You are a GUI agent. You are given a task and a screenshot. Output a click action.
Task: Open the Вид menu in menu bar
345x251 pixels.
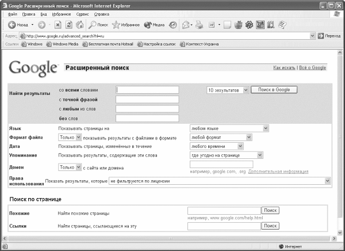pyautogui.click(x=43, y=13)
